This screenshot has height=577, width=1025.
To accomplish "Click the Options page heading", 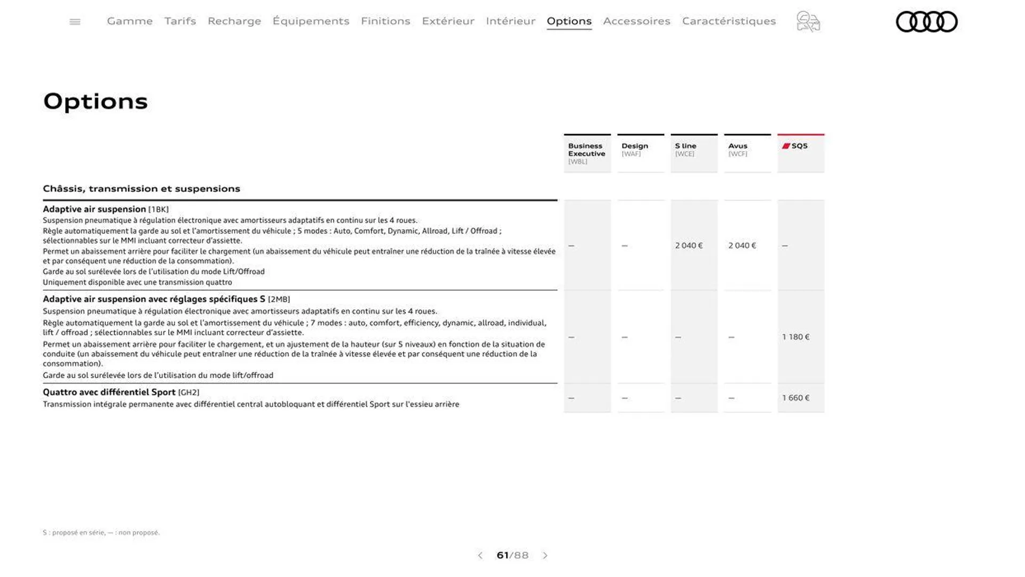I will (x=95, y=102).
